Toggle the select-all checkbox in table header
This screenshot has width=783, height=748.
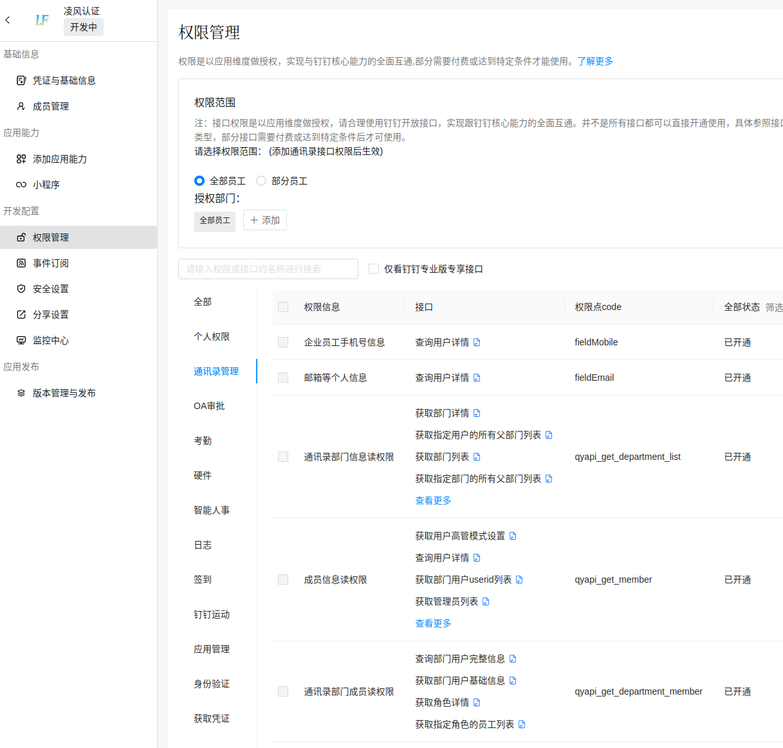[x=283, y=307]
